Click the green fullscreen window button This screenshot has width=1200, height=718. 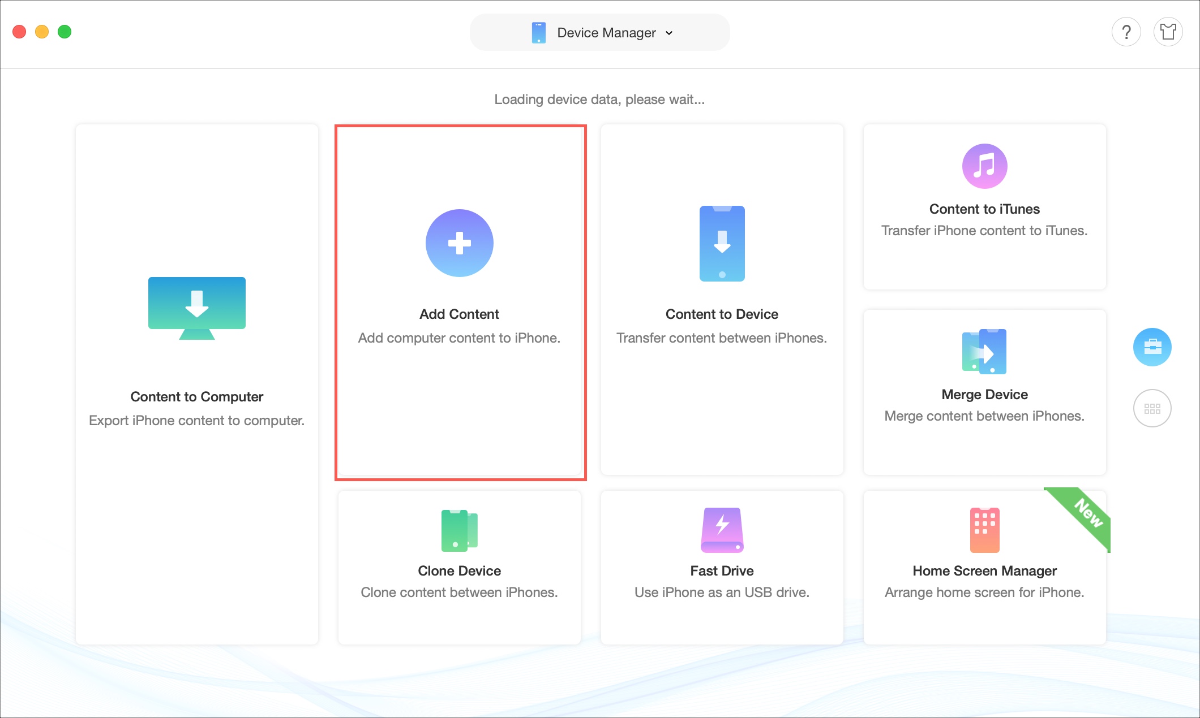pos(65,32)
